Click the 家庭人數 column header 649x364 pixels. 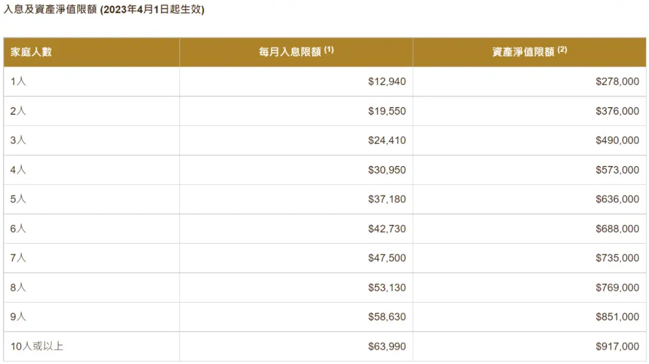(x=31, y=52)
